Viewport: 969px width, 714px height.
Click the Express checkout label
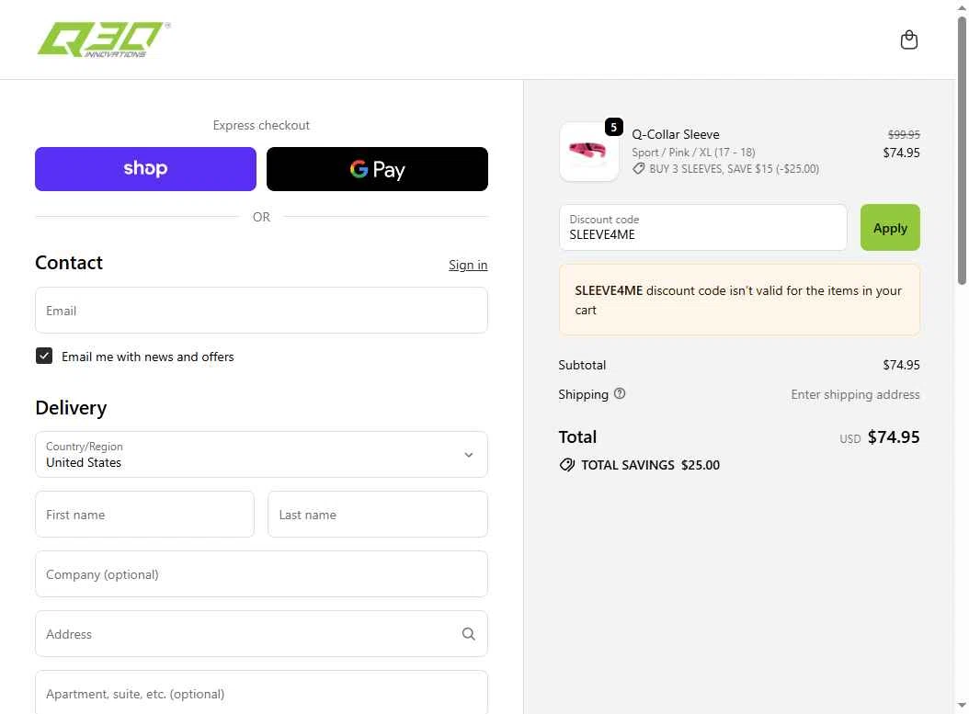pos(261,125)
